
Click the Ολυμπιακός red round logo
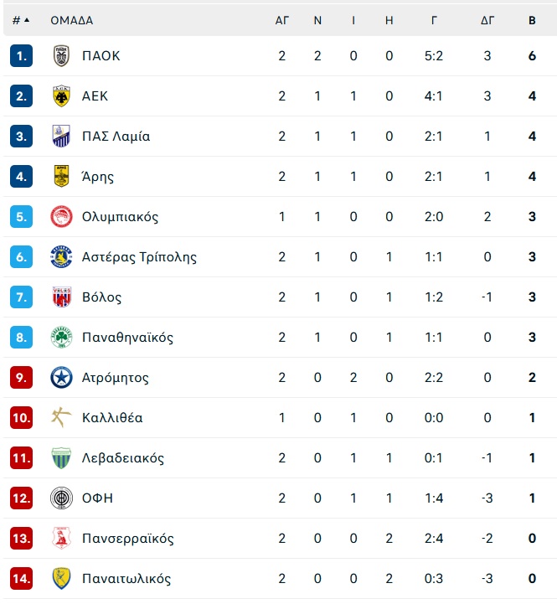[61, 216]
